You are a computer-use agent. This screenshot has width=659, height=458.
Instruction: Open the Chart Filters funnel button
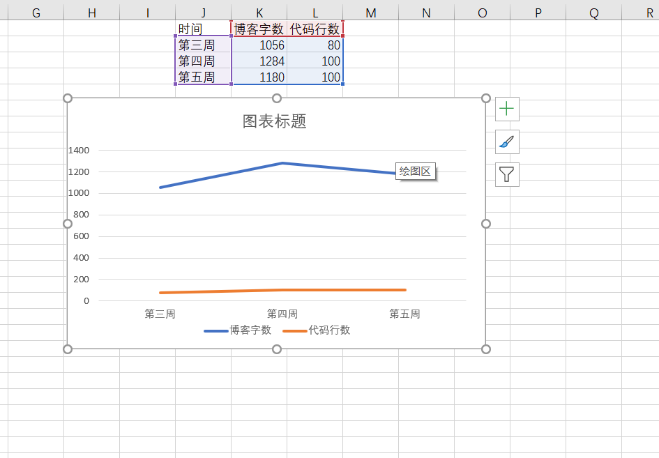(507, 174)
